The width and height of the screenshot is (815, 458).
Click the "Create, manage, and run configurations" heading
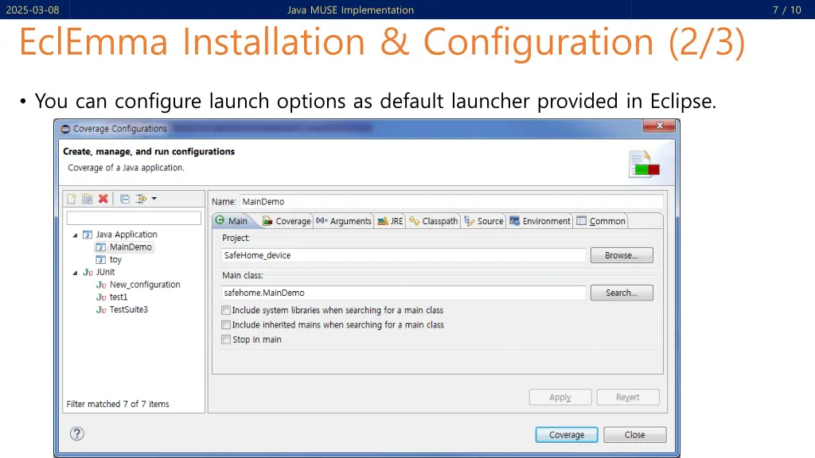coord(149,152)
